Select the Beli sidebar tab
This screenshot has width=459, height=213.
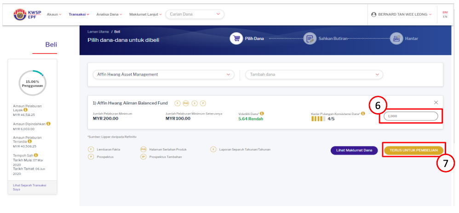click(x=51, y=45)
